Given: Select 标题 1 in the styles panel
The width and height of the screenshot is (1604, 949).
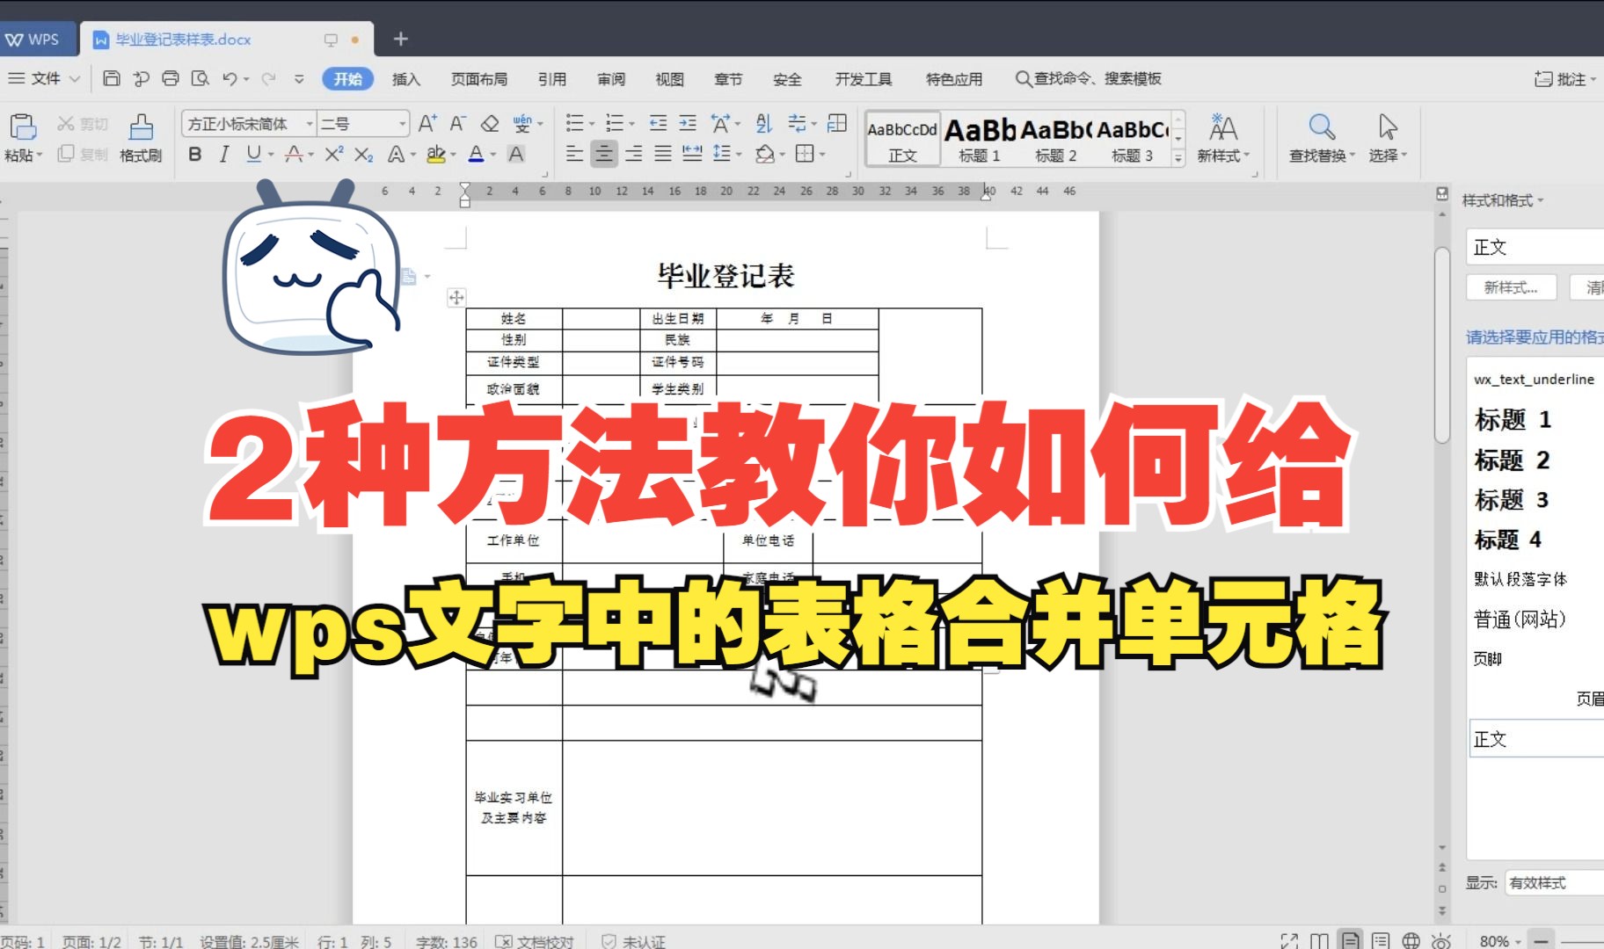Looking at the screenshot, I should coord(1513,419).
